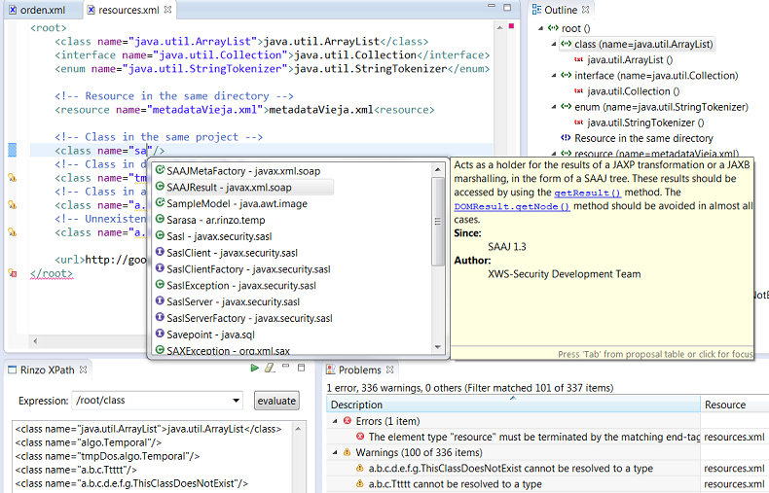Close the resources.xml editor tab
This screenshot has height=493, width=769.
(167, 10)
